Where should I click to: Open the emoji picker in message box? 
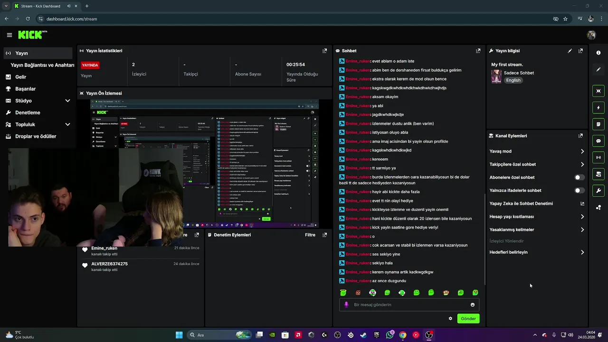[x=473, y=305]
